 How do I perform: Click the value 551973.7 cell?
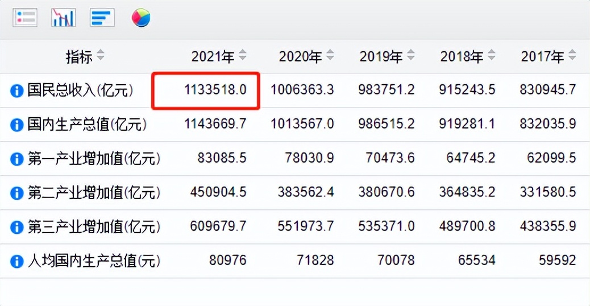point(306,226)
